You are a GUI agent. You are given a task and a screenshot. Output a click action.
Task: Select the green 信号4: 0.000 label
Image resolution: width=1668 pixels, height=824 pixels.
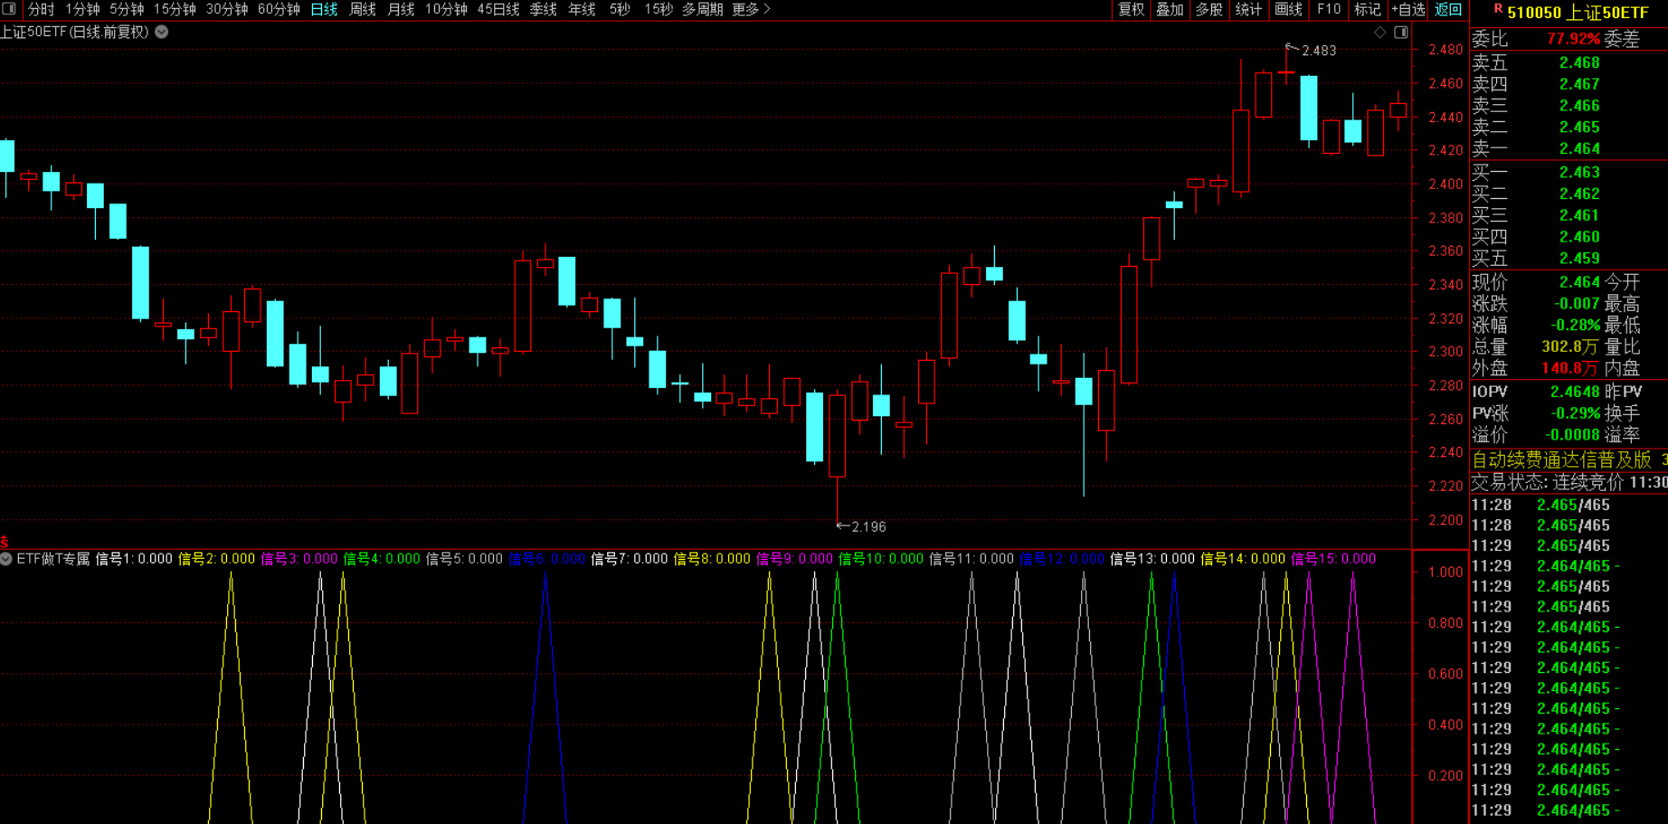tap(382, 559)
